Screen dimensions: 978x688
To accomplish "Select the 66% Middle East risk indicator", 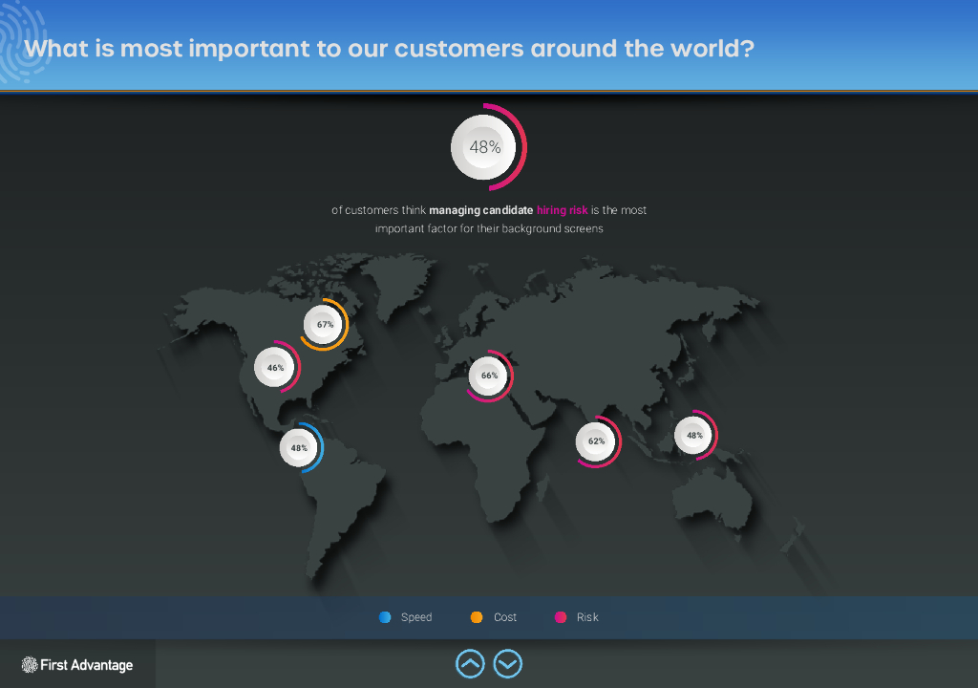I will 489,376.
